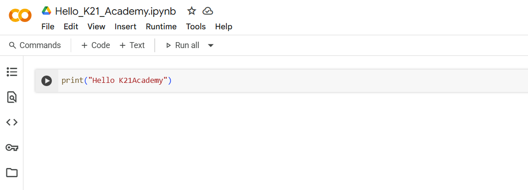Open the Table of contents sidebar icon

click(12, 72)
